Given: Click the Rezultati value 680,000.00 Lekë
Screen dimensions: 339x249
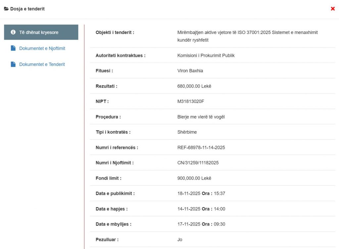Looking at the screenshot, I should [194, 86].
